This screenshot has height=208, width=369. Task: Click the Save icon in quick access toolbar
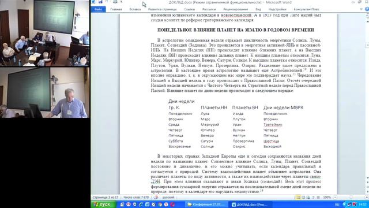(100, 2)
